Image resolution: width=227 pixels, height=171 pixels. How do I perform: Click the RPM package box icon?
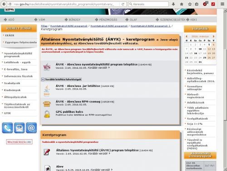pyautogui.click(x=47, y=104)
